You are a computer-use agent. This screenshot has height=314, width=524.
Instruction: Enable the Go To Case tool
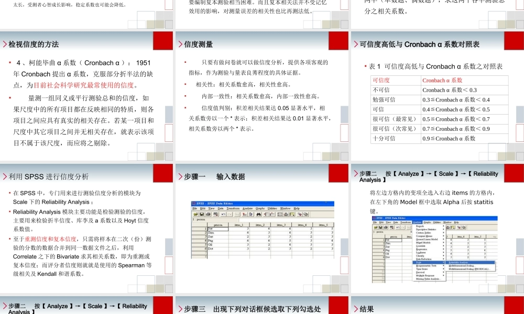[x=246, y=214]
